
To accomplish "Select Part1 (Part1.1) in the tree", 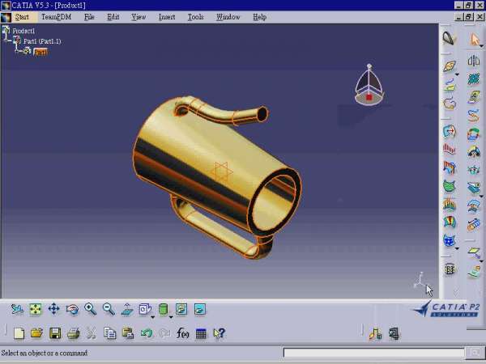I will (41, 40).
